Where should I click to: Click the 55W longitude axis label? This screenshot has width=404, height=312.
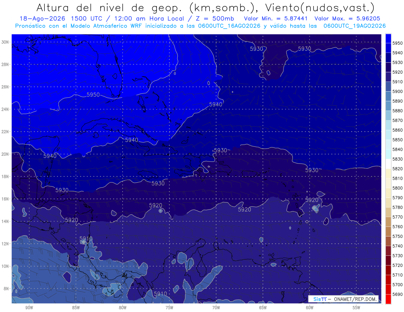[357, 308]
